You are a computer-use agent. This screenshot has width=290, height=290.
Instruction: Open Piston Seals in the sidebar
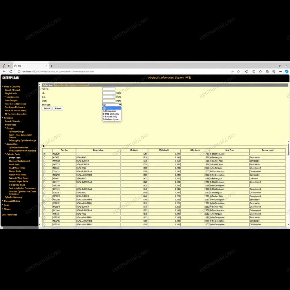pos(15,171)
